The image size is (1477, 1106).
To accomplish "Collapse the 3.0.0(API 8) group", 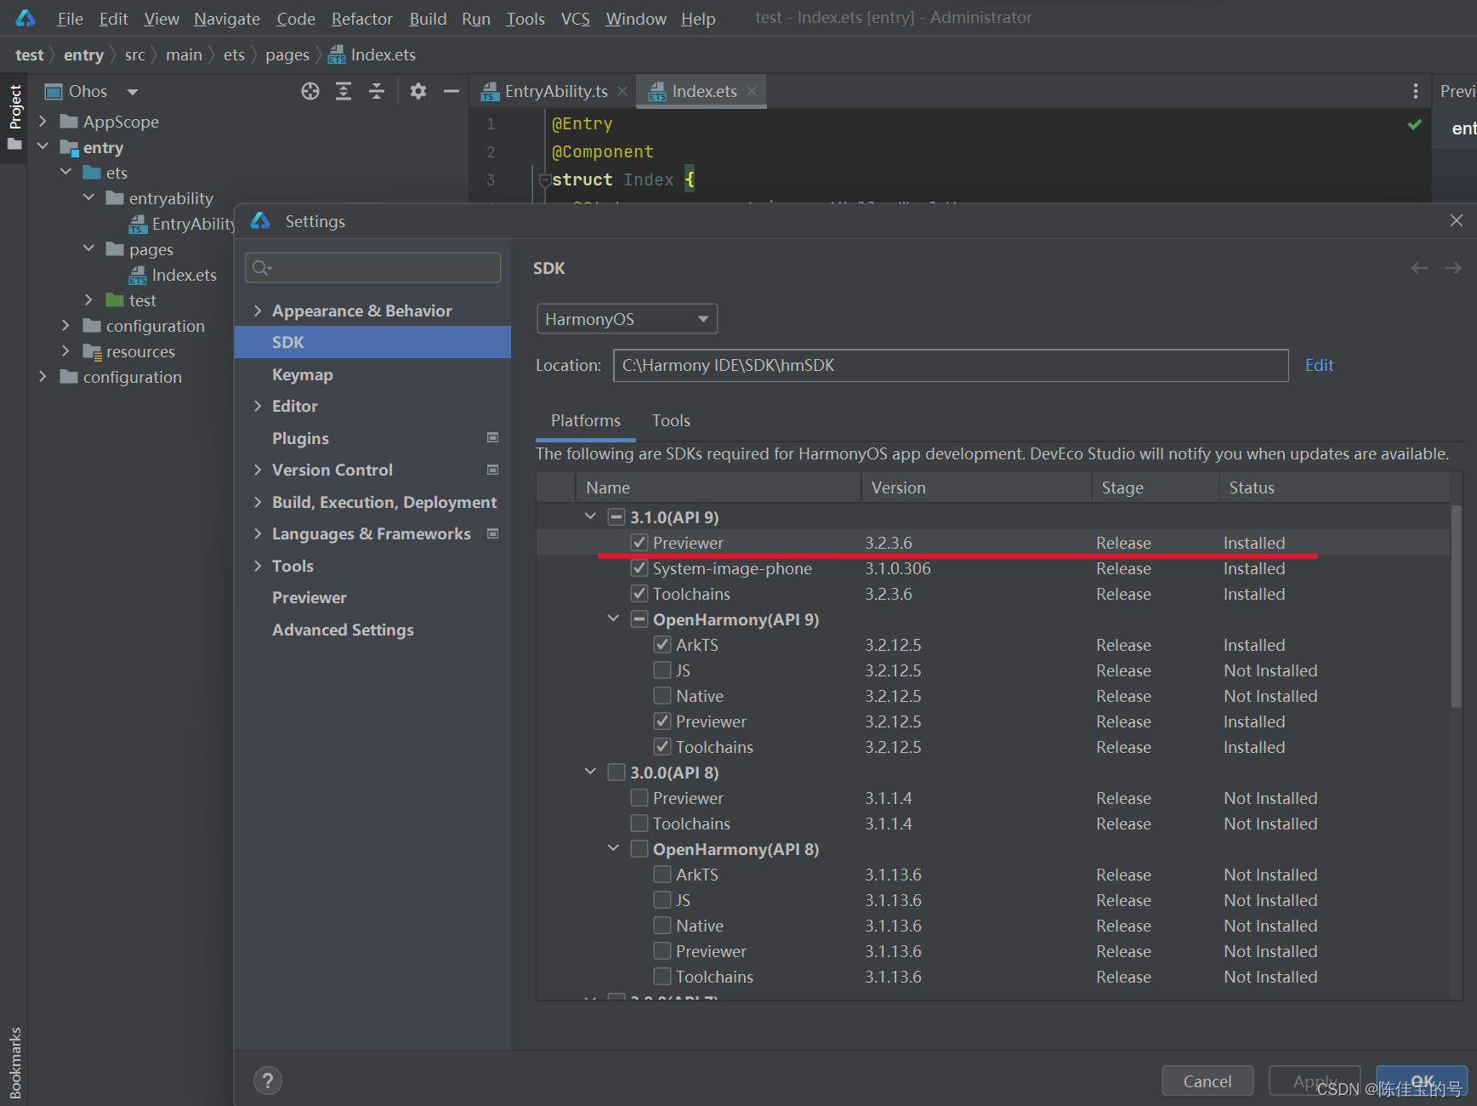I will pyautogui.click(x=591, y=772).
